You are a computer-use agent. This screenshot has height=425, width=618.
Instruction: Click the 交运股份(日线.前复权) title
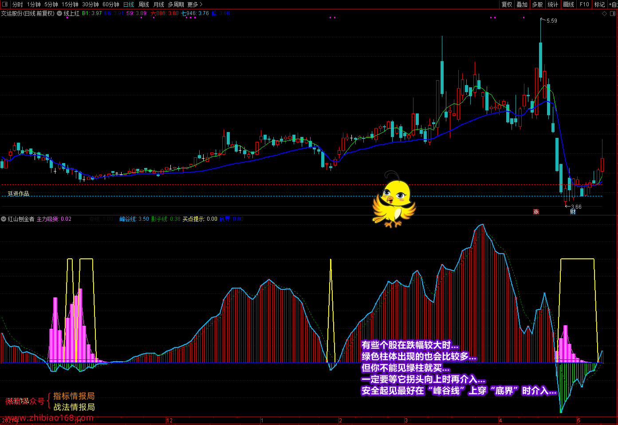28,14
